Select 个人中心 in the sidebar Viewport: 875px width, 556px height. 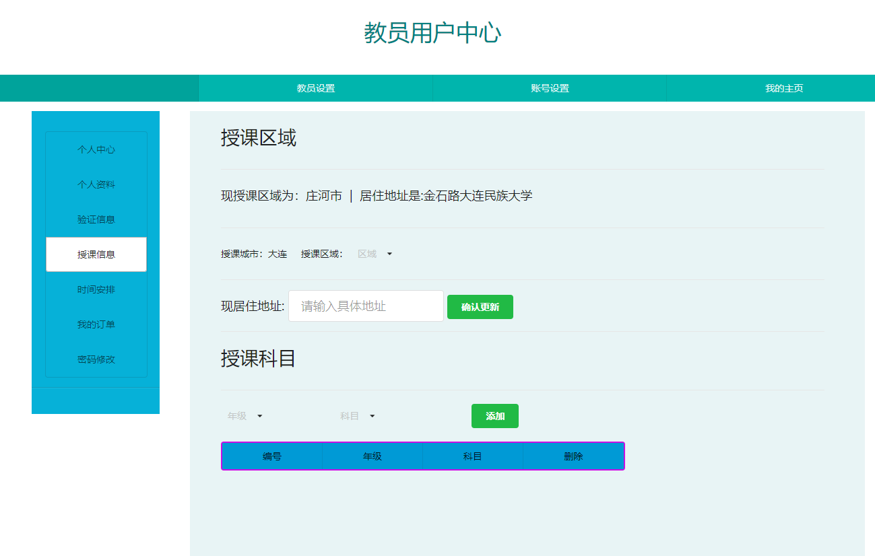(x=96, y=149)
